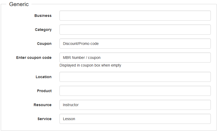Click the Resource field showing Instructor

[135, 105]
